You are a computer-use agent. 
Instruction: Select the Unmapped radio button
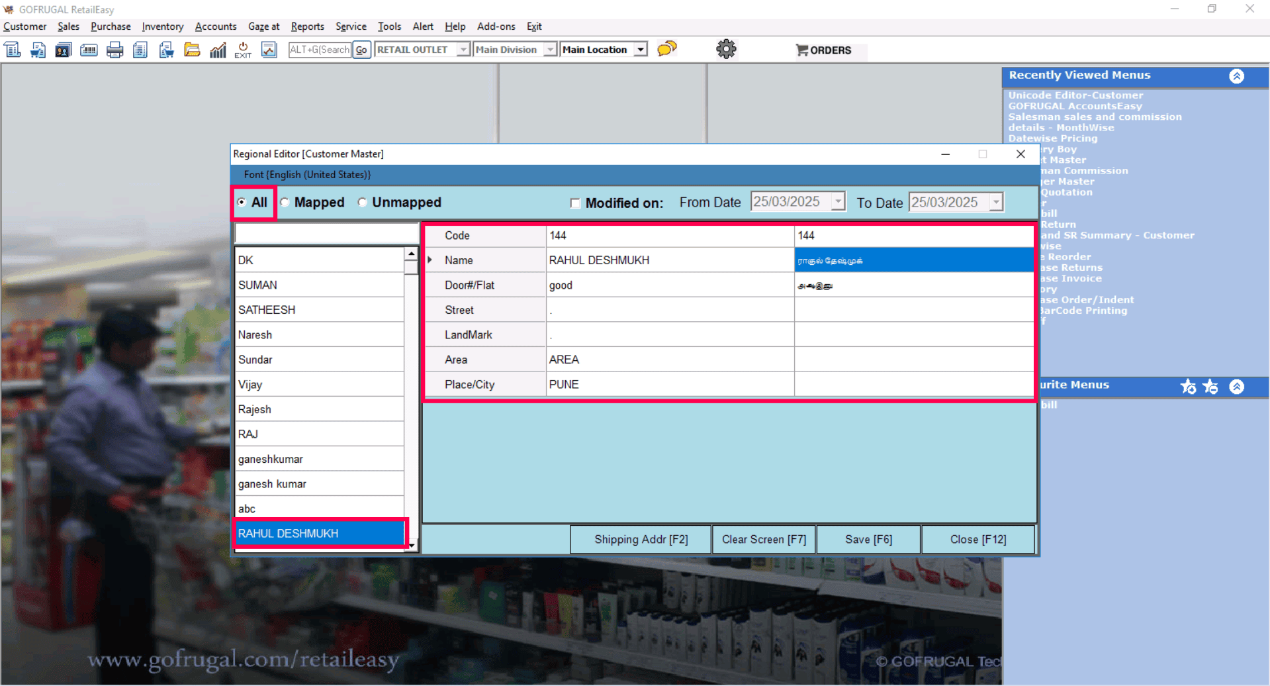click(363, 203)
